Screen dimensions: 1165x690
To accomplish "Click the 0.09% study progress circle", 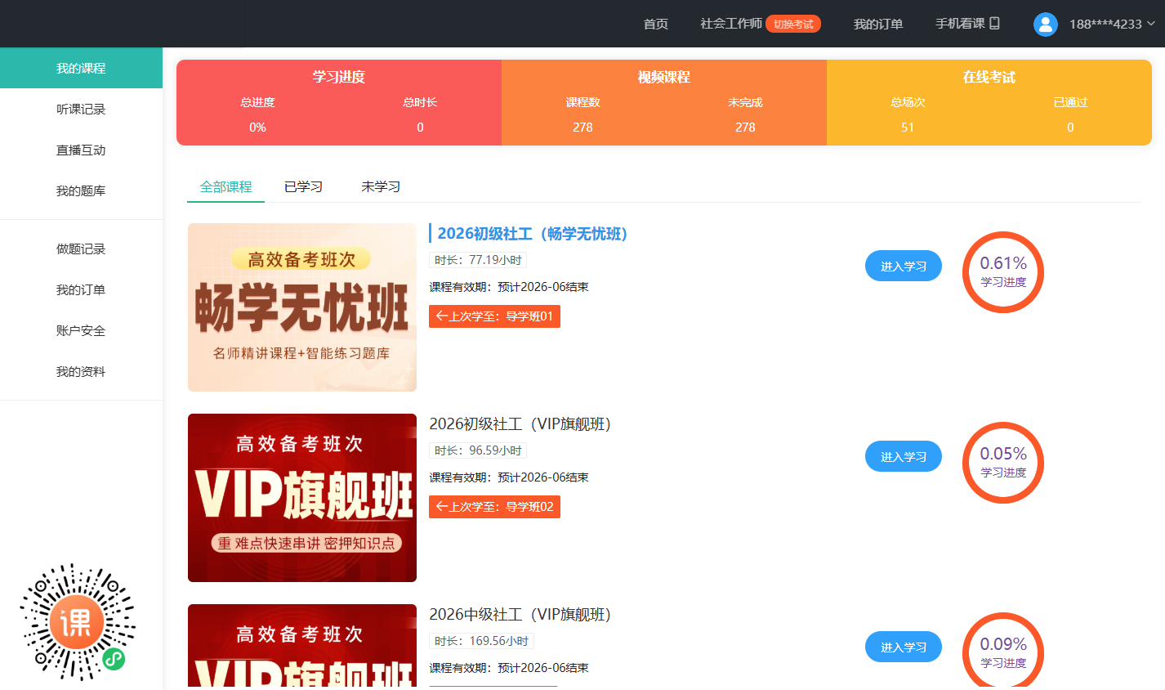I will coord(1002,652).
